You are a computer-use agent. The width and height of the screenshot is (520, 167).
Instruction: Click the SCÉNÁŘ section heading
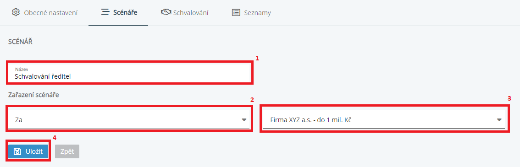[20, 42]
